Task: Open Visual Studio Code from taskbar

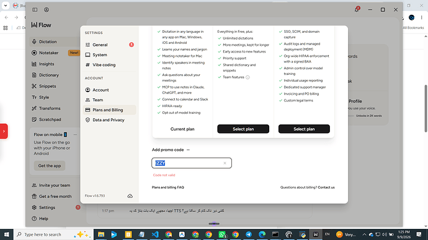Action: click(155, 234)
